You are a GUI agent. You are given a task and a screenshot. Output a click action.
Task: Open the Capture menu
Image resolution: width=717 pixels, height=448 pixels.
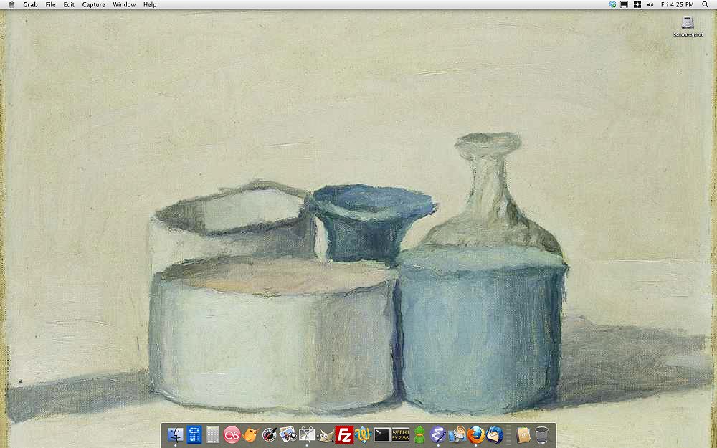pos(93,4)
